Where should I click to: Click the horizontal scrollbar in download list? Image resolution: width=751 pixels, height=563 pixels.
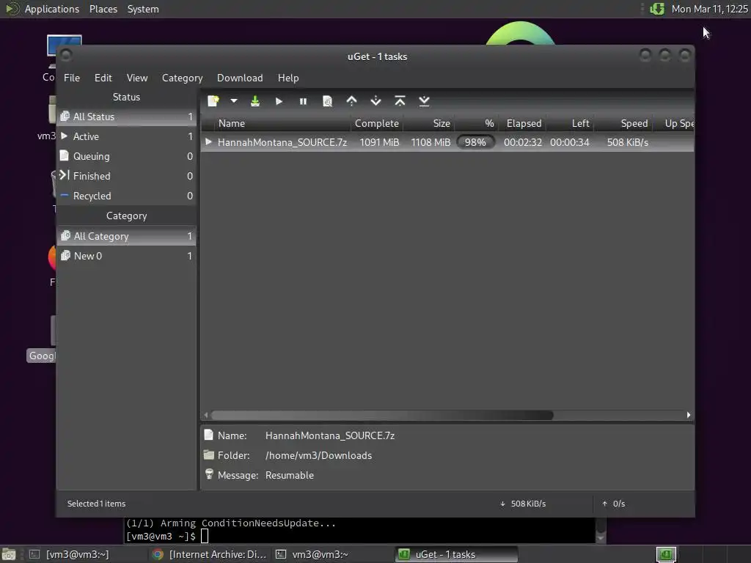click(x=382, y=415)
